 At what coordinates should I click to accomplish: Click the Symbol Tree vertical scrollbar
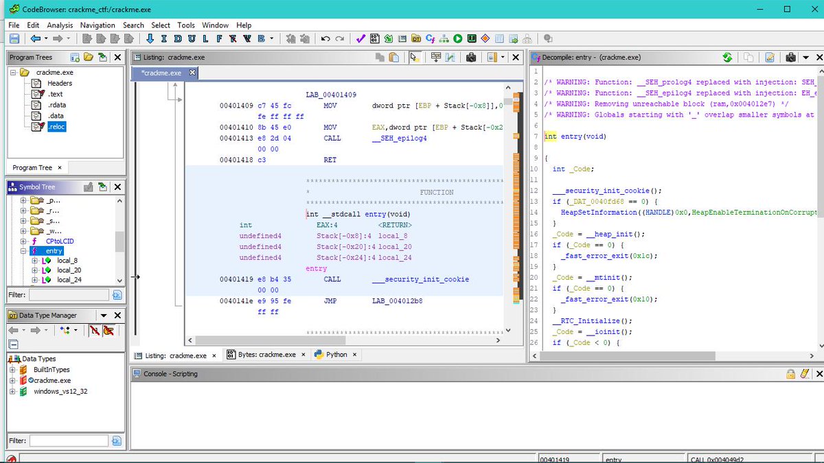[x=119, y=240]
